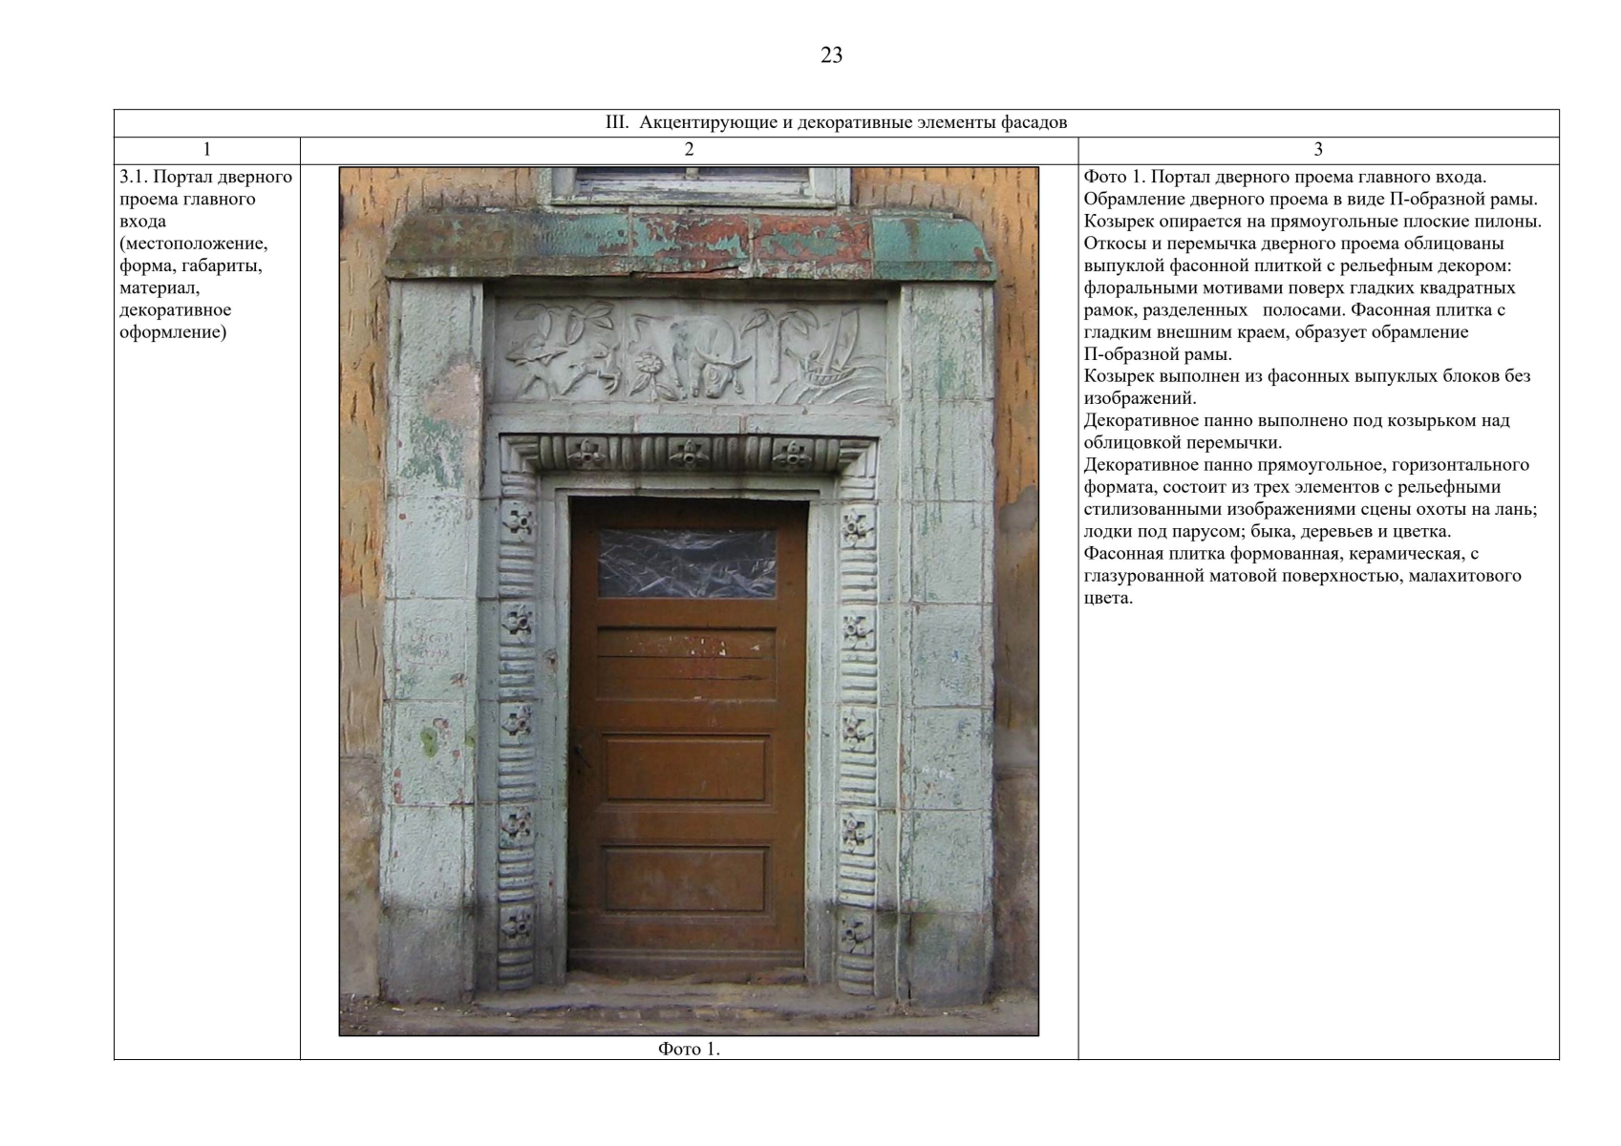Click column header cell '2'
Image resolution: width=1621 pixels, height=1146 pixels.
click(689, 150)
